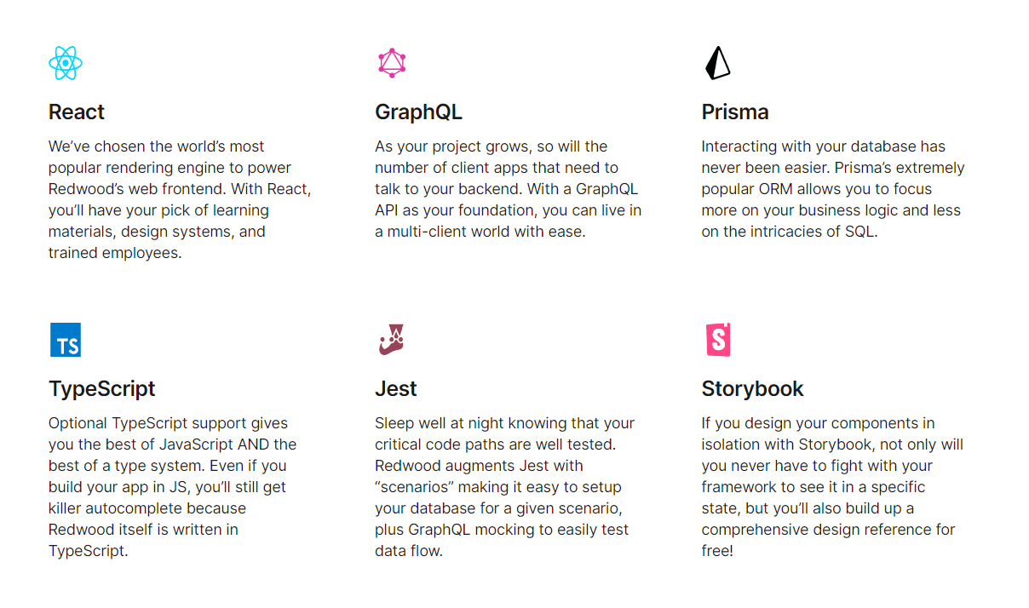This screenshot has width=1029, height=608.
Task: Click the React description paragraph
Action: [x=170, y=199]
